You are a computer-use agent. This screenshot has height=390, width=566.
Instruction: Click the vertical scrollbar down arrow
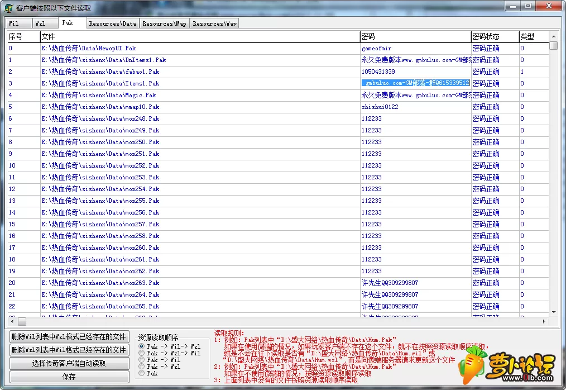pyautogui.click(x=553, y=312)
